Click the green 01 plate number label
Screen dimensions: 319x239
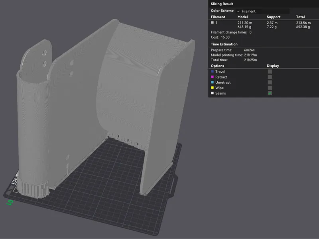tap(10, 202)
